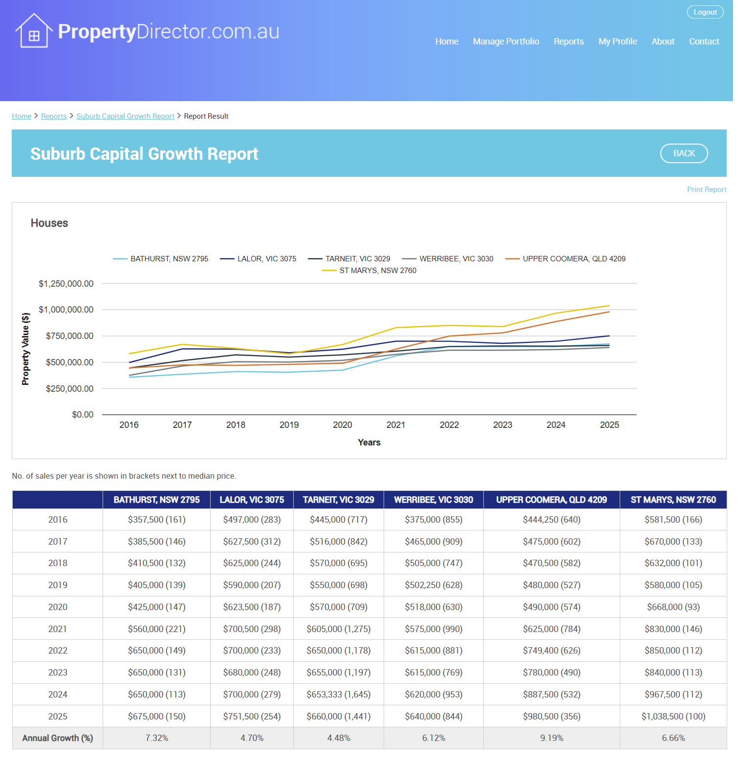
Task: Go to Reports in the top navigation
Action: pyautogui.click(x=568, y=42)
